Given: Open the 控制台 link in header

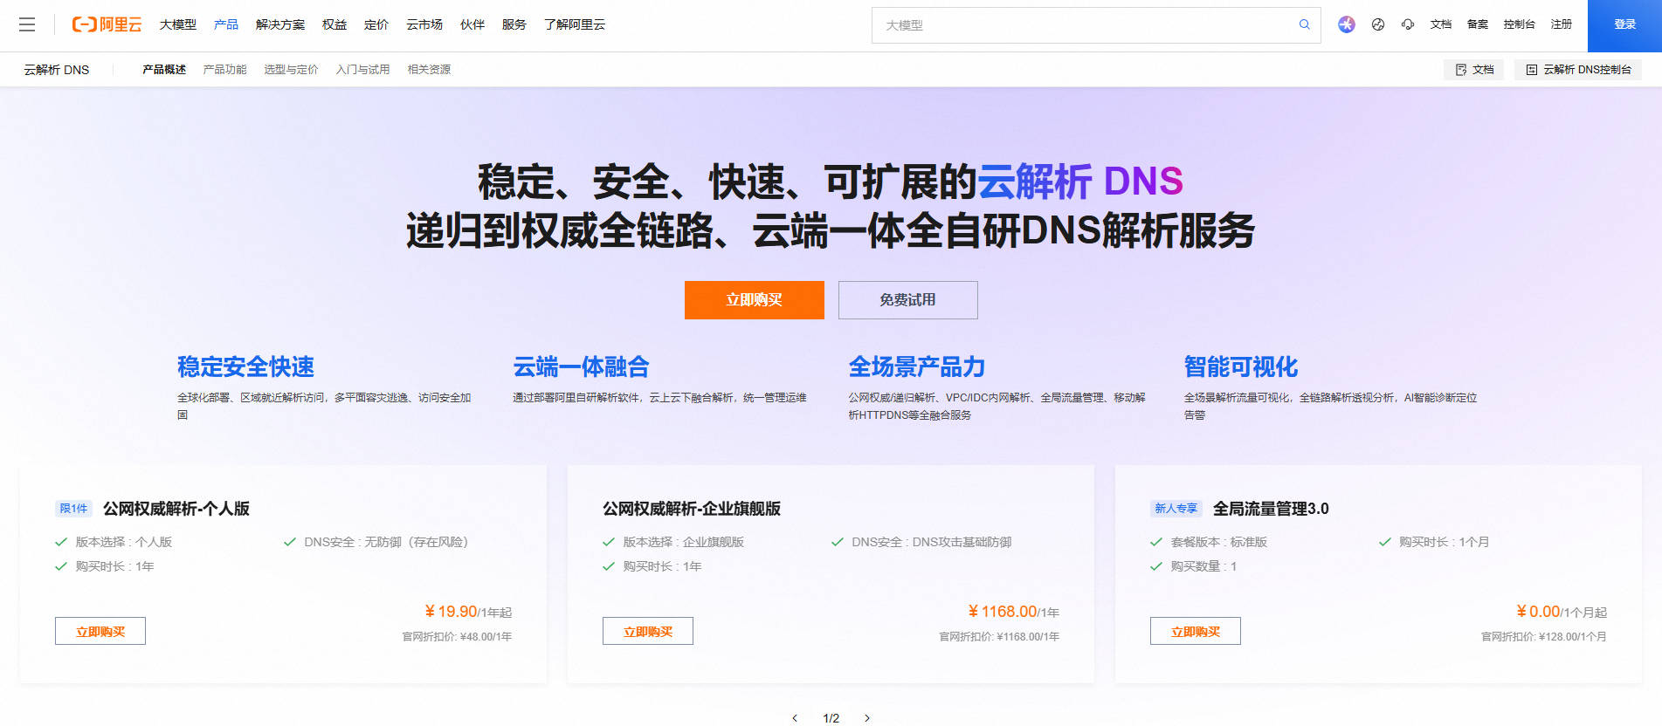Looking at the screenshot, I should tap(1520, 24).
